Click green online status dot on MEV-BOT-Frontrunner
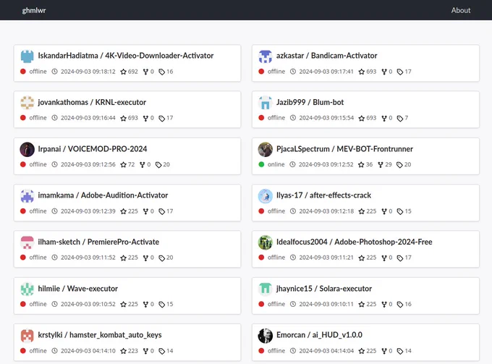This screenshot has width=492, height=364. tap(261, 164)
